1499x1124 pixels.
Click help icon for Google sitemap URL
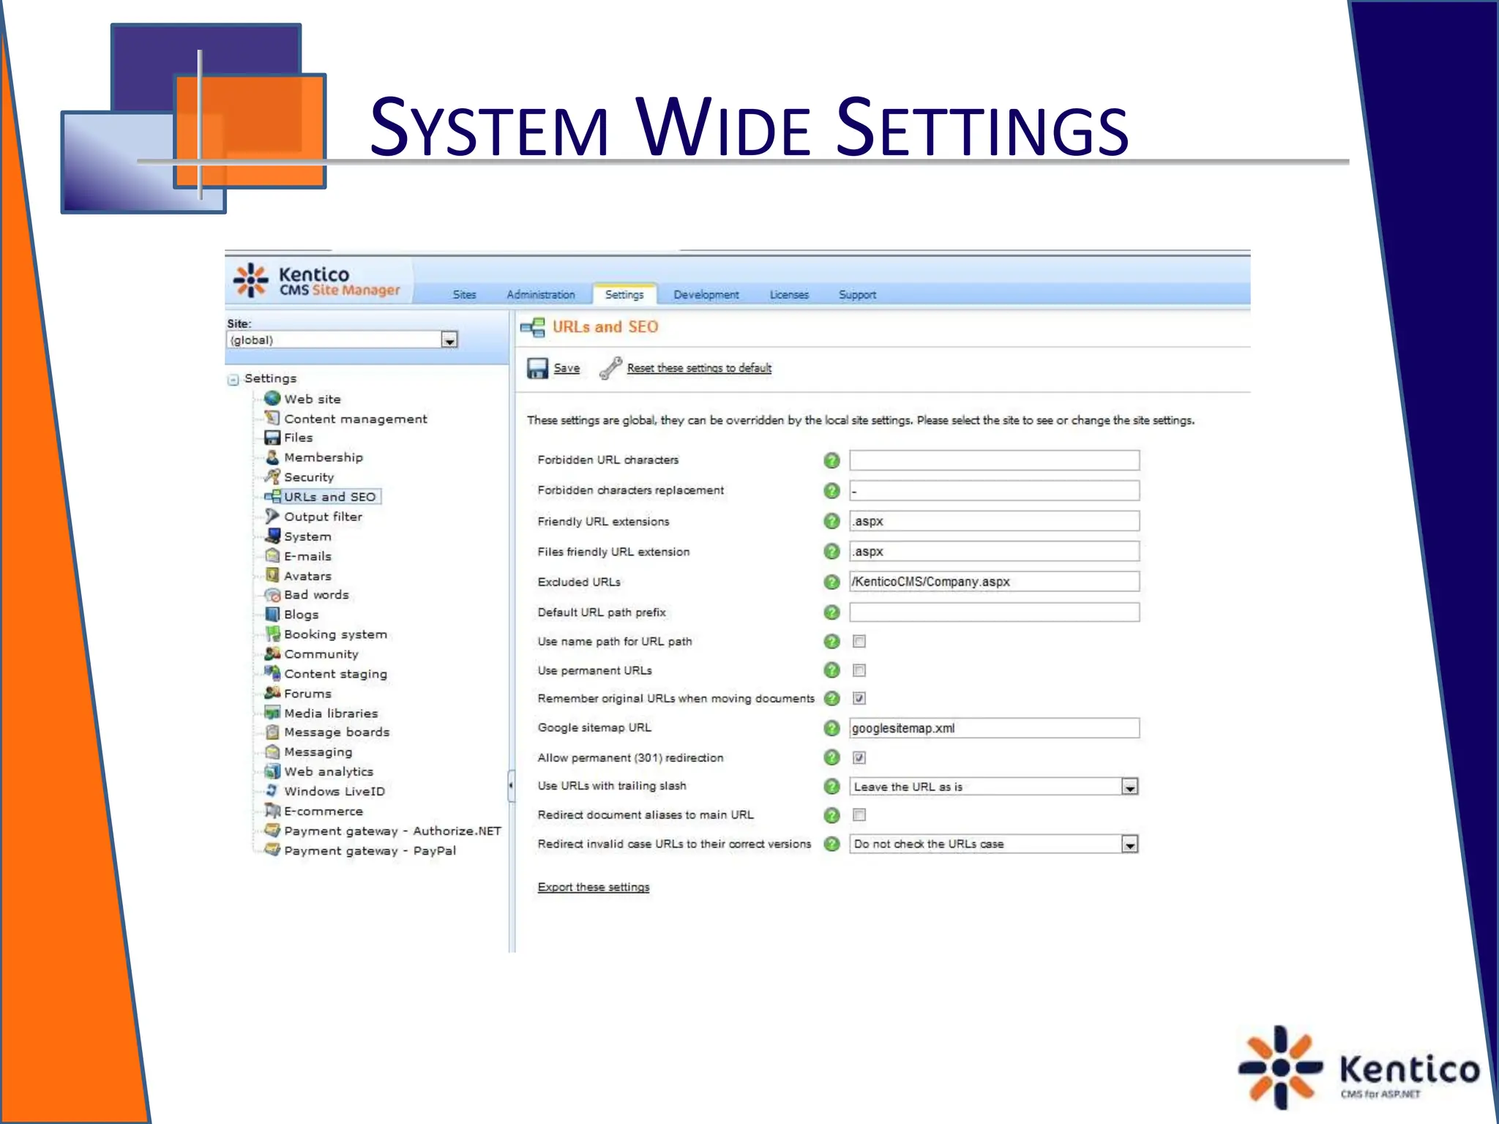[x=831, y=728]
